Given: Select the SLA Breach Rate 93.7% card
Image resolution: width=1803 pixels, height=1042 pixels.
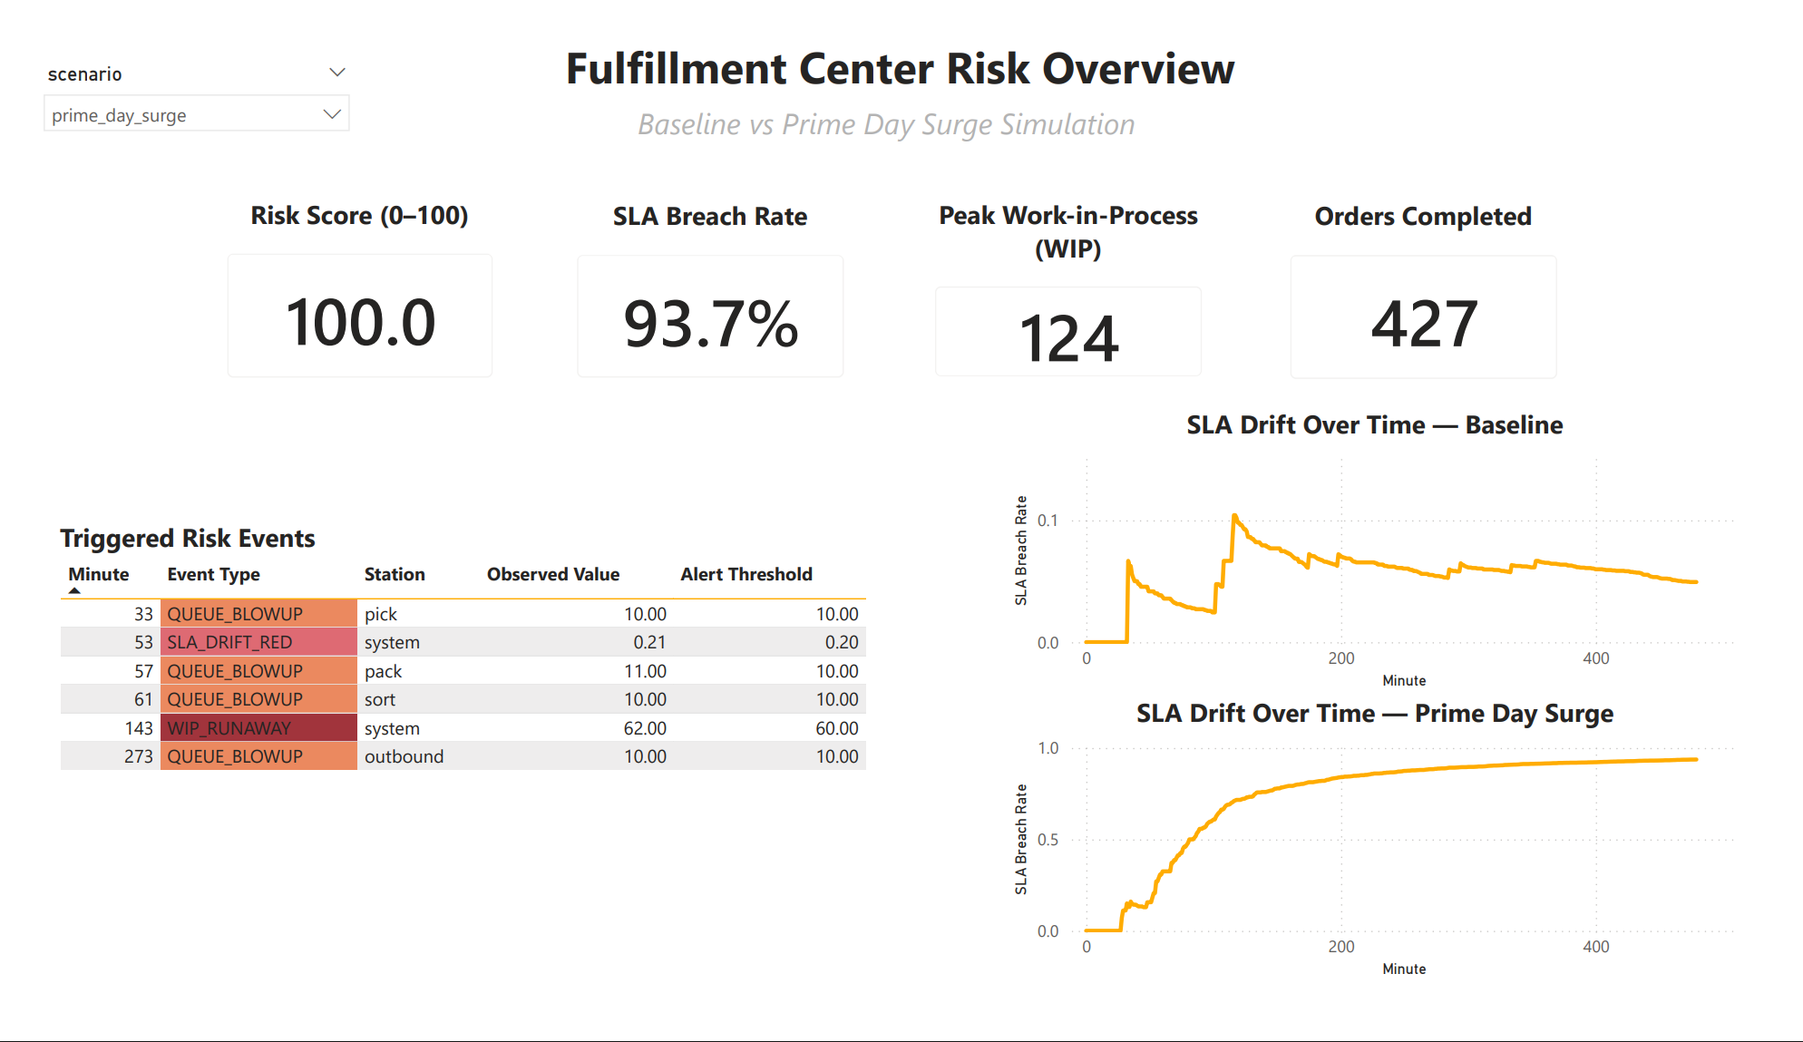Looking at the screenshot, I should tap(710, 316).
